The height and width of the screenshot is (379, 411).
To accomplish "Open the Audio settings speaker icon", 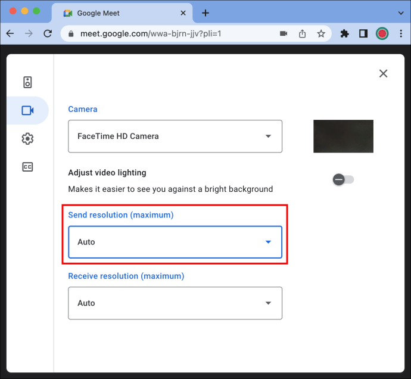I will pyautogui.click(x=27, y=82).
